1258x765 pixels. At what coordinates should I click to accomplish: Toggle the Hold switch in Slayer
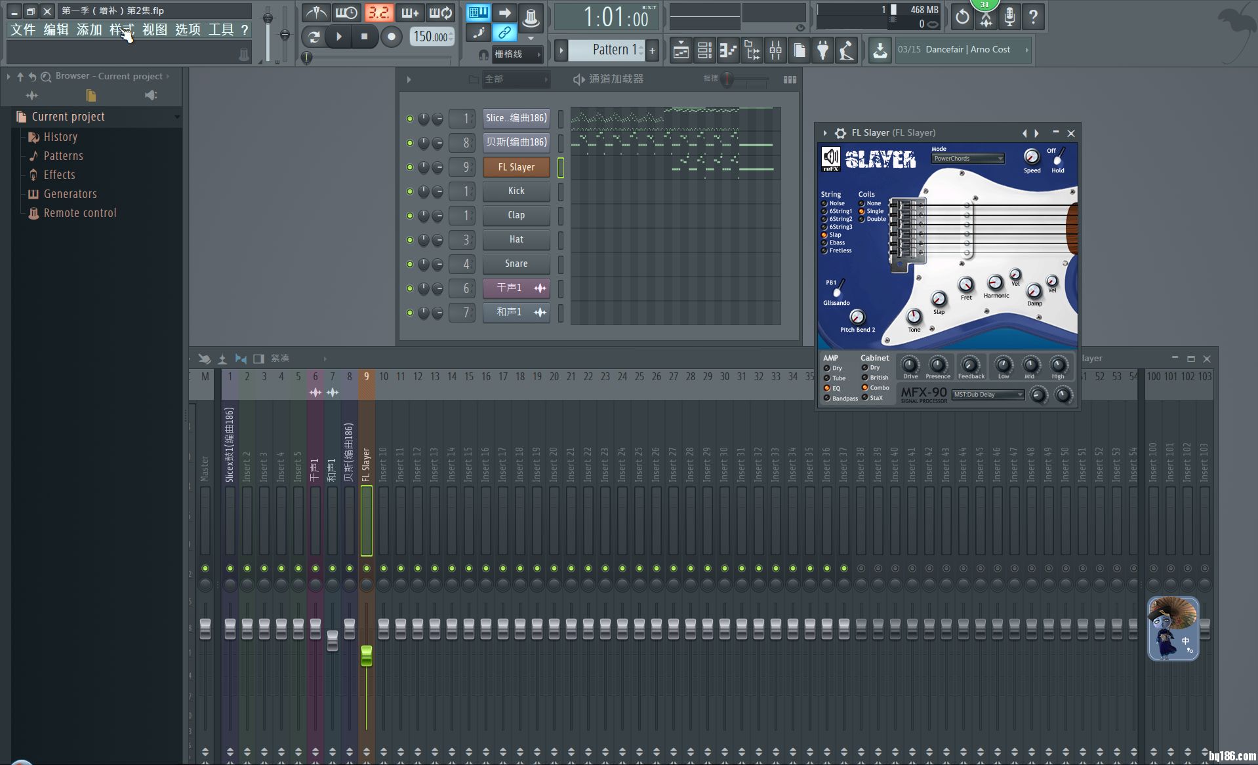(x=1057, y=157)
